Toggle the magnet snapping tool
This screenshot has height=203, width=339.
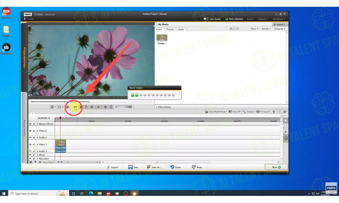tap(286, 138)
